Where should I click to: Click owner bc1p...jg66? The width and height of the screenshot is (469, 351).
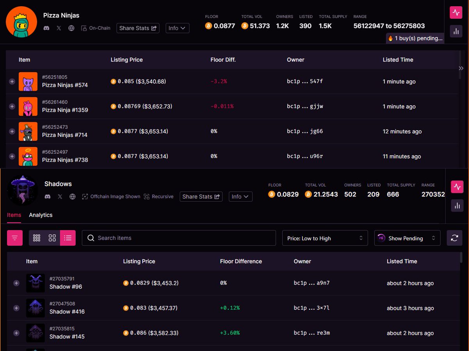coord(305,131)
